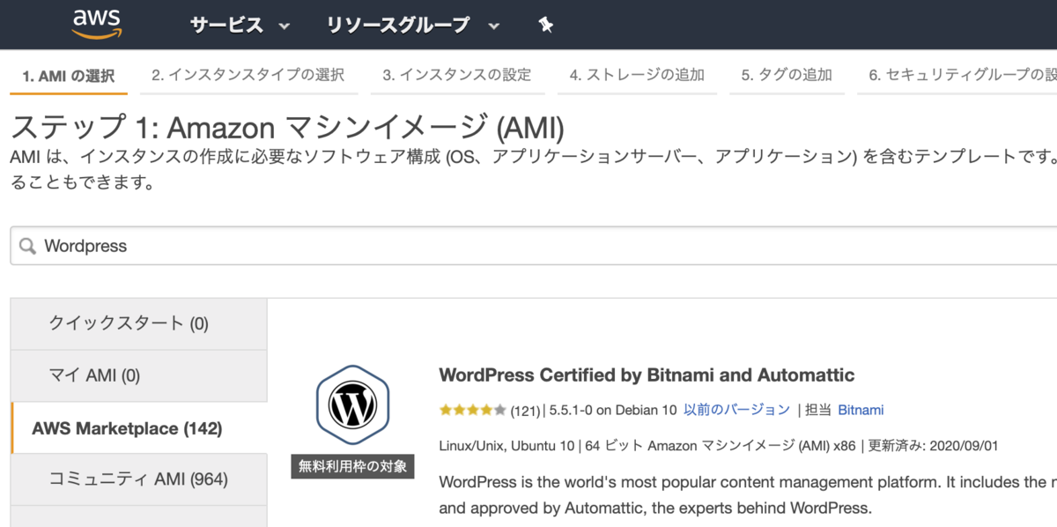Image resolution: width=1057 pixels, height=527 pixels.
Task: Select 1. AMI の選択 tab
Action: [69, 77]
